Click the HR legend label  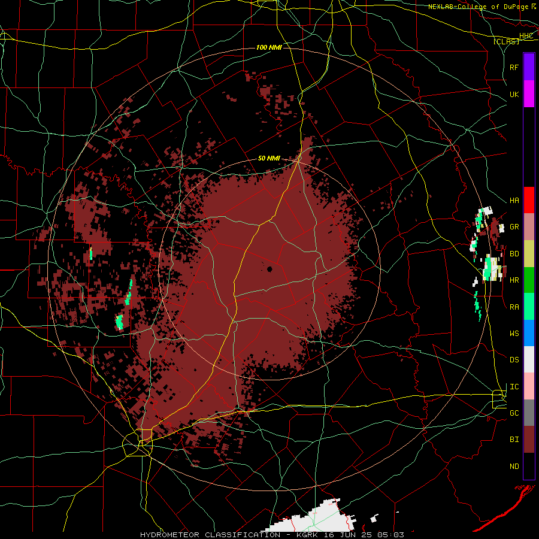tap(514, 280)
